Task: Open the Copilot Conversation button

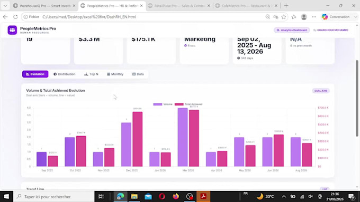Action: pyautogui.click(x=336, y=17)
